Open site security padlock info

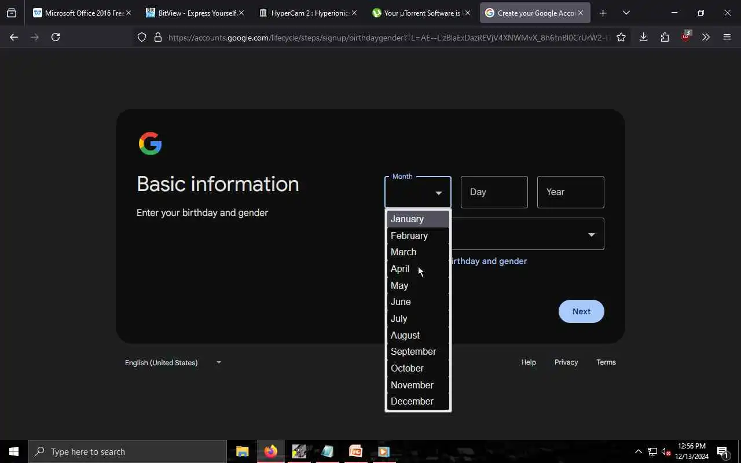[x=158, y=37]
